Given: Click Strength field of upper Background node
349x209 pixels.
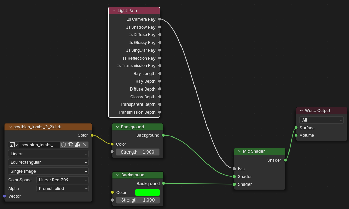Looking at the screenshot, I should pyautogui.click(x=137, y=152).
